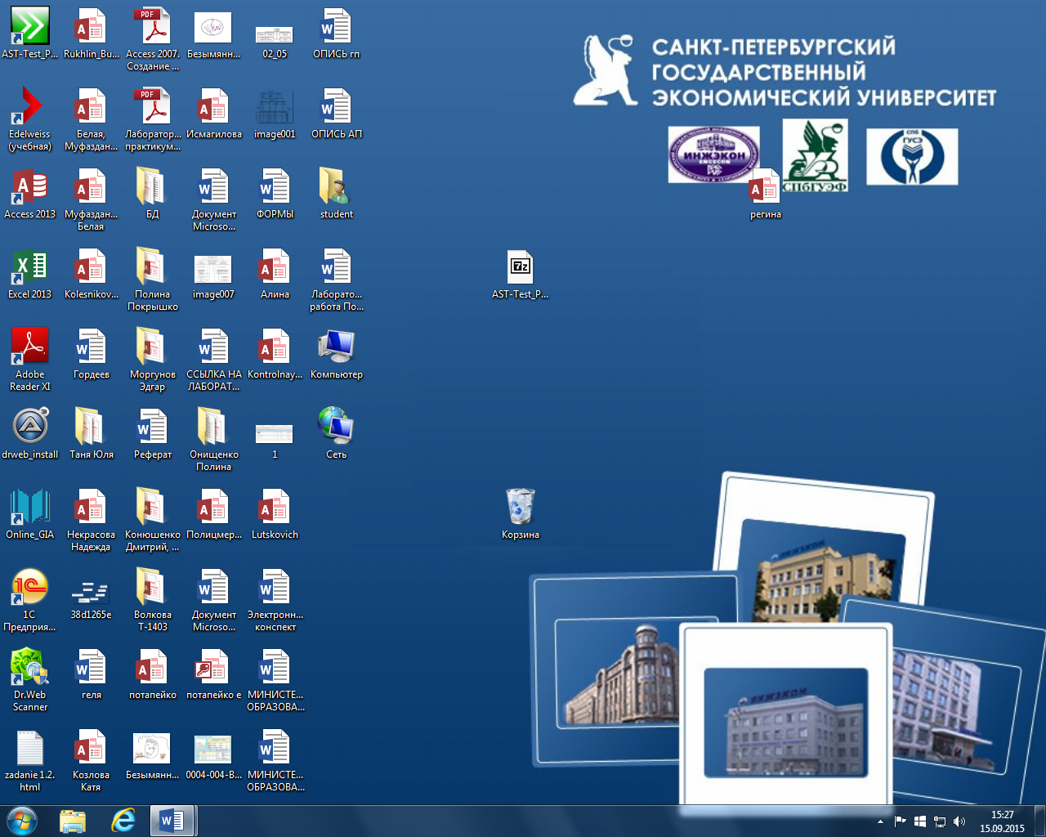Viewport: 1046px width, 837px height.
Task: Select the Dr.Web Scanner icon
Action: point(30,669)
